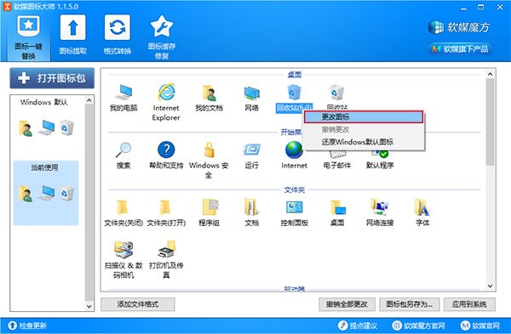Viewport: 511px width, 334px height.
Task: Click the 软媒魔方 logo
Action: pyautogui.click(x=459, y=27)
